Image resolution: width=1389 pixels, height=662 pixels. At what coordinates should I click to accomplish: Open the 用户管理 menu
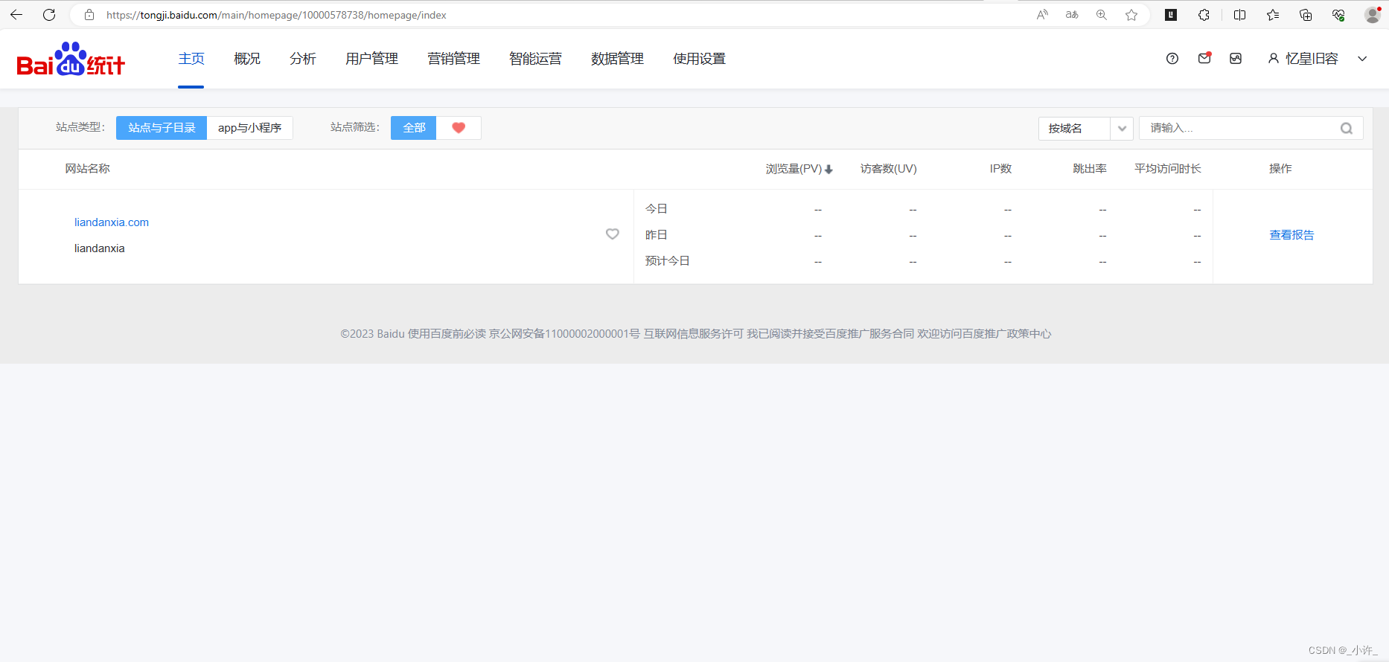[372, 59]
